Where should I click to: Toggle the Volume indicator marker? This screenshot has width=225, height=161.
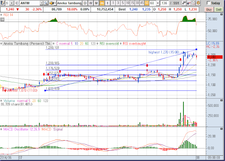tap(1, 101)
